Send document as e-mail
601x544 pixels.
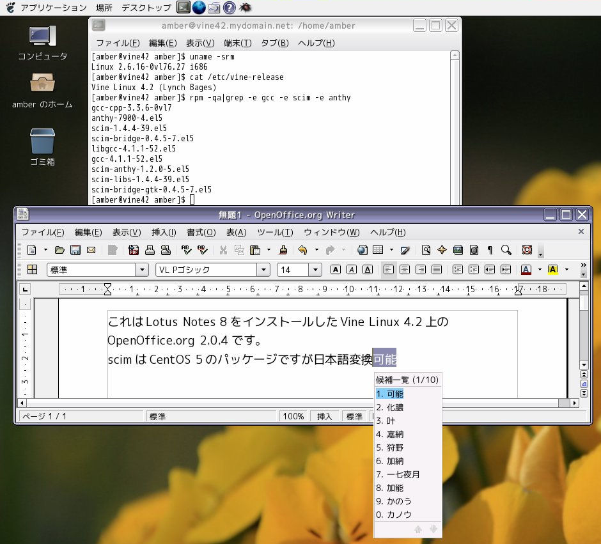[91, 250]
